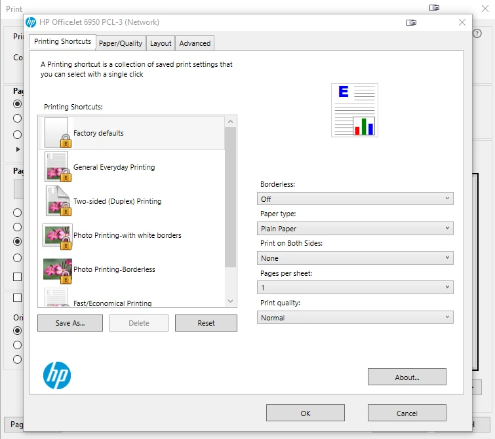Expand the triangle arrow in Print window
This screenshot has width=495, height=439.
(18, 149)
